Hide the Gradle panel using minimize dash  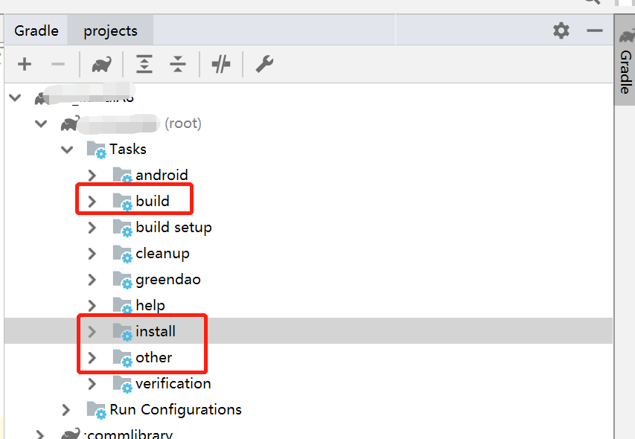tap(595, 31)
